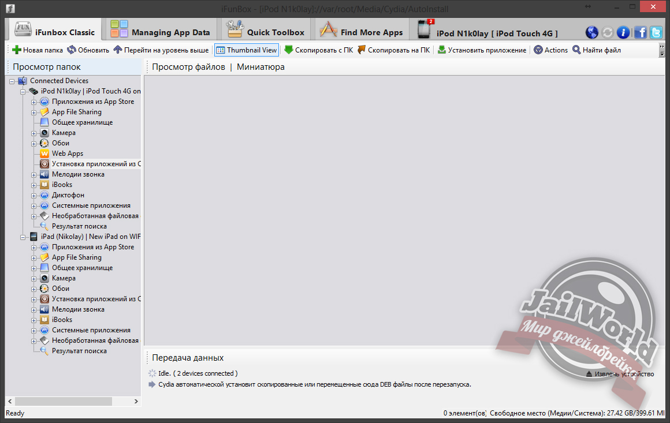The height and width of the screenshot is (423, 670).
Task: Click Извлечь устройство eject link
Action: click(x=620, y=374)
